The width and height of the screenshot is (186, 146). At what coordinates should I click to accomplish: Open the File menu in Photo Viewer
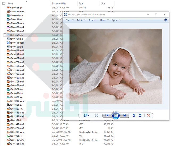67,20
